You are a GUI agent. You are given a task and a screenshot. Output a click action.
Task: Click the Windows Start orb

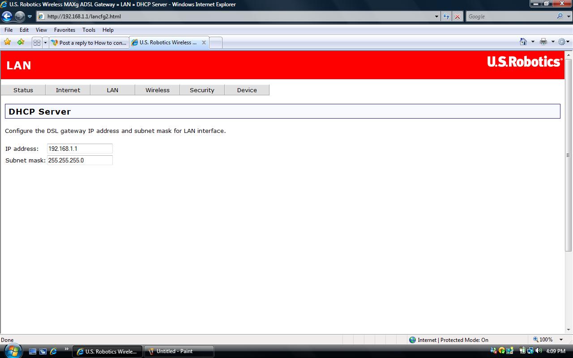tap(13, 351)
